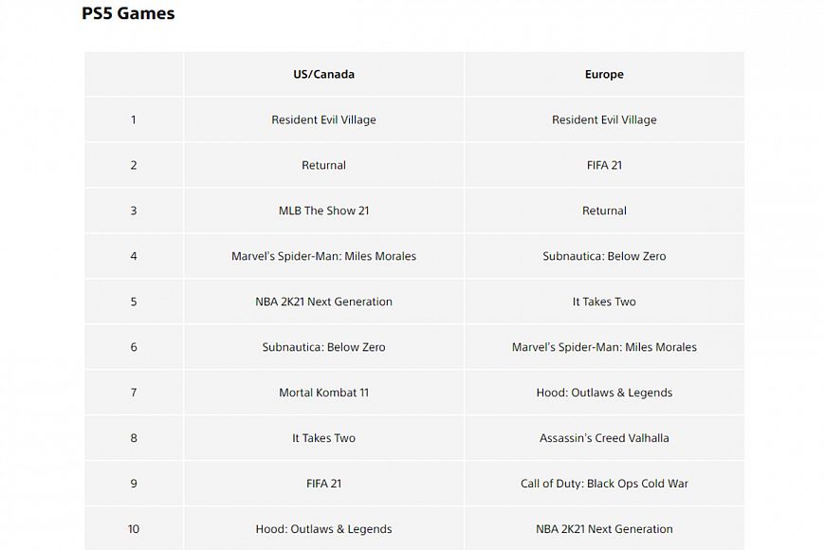This screenshot has height=550, width=825.
Task: Select FIFA 21 in the US/Canada column
Action: [323, 484]
